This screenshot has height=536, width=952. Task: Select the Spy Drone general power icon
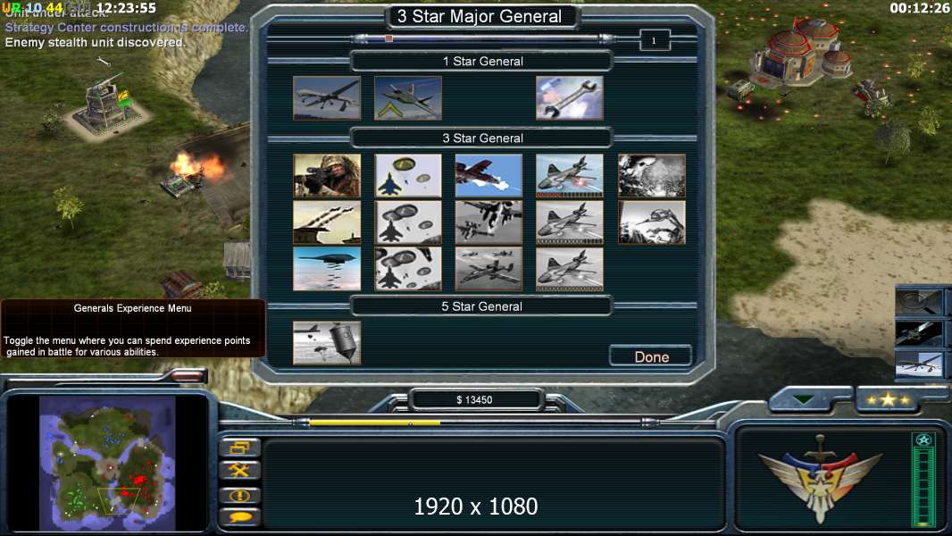[327, 98]
